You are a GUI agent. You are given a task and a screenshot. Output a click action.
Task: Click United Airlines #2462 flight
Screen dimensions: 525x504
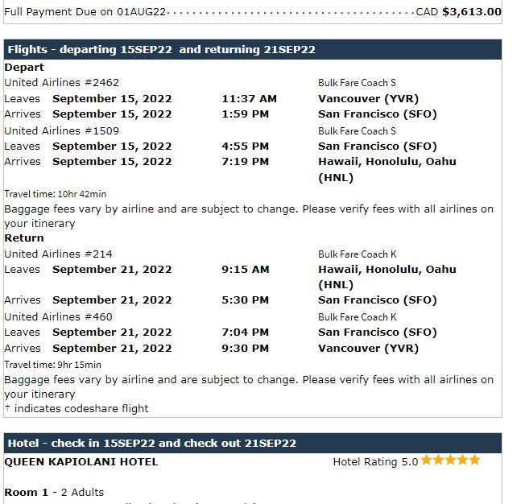(x=62, y=83)
